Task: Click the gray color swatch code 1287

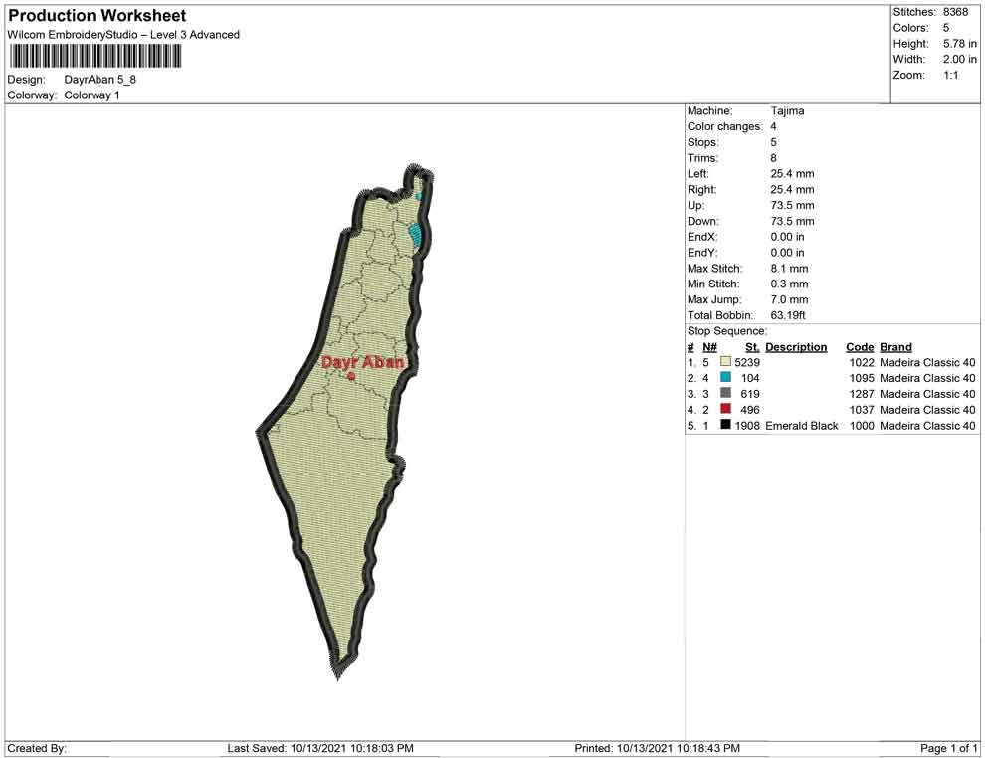Action: (x=725, y=393)
